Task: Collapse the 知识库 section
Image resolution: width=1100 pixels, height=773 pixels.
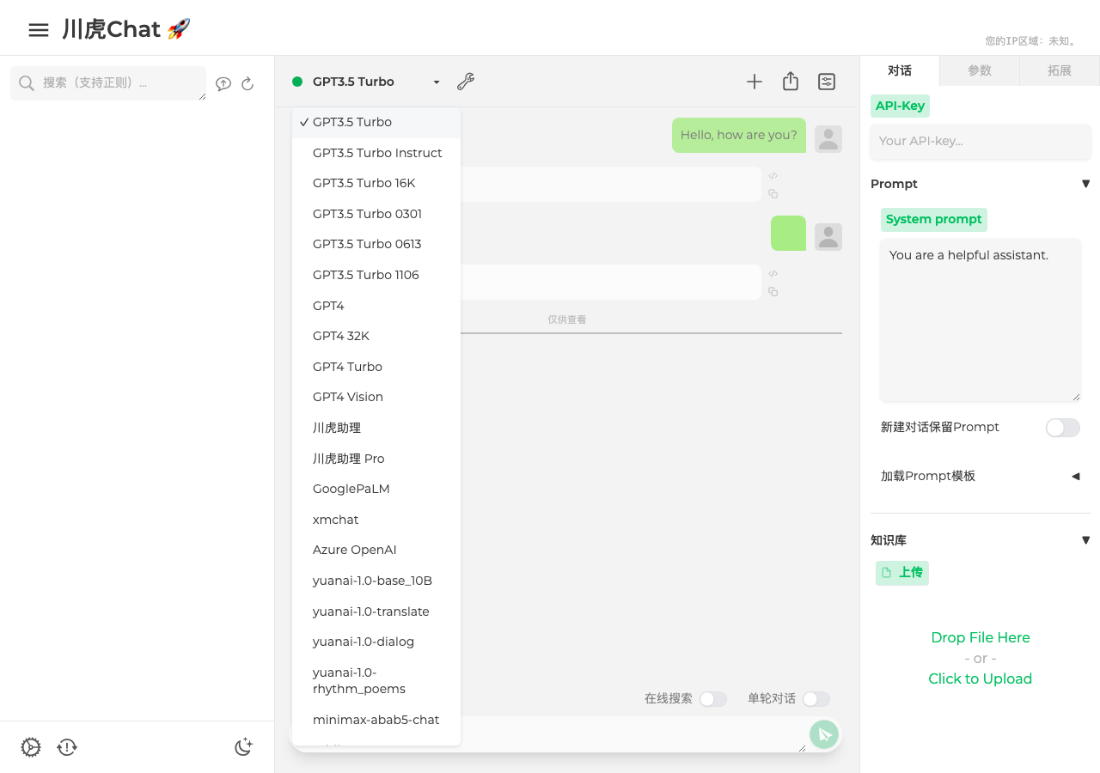Action: tap(1085, 540)
